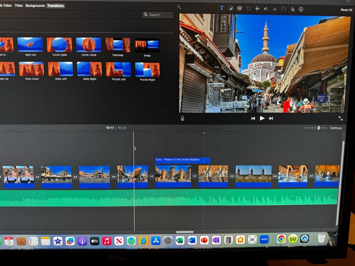Click the transitions Search field
Screen dimensions: 355x266
click(157, 15)
